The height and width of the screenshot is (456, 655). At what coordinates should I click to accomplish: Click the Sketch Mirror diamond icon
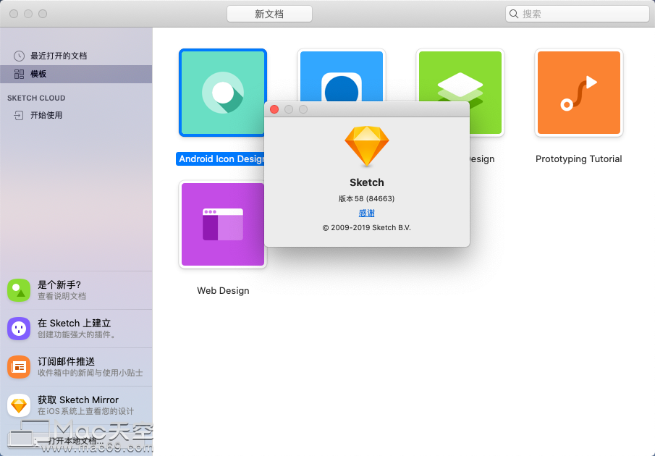click(19, 405)
